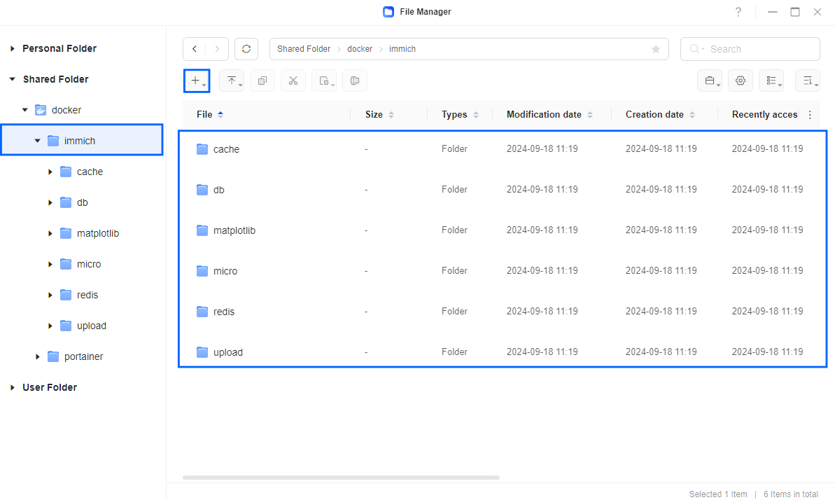
Task: Select the upload folder in sidebar tree
Action: click(x=91, y=326)
